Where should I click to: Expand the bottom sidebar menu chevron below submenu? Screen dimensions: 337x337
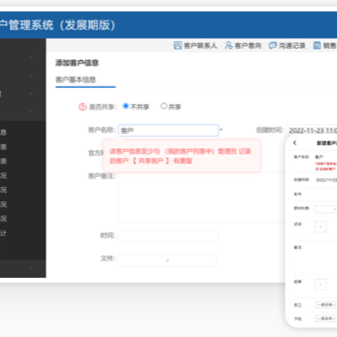[x=31, y=269]
